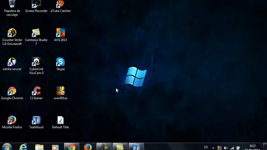Select the Google Chrome desktop shortcut
267x150 pixels.
click(12, 93)
